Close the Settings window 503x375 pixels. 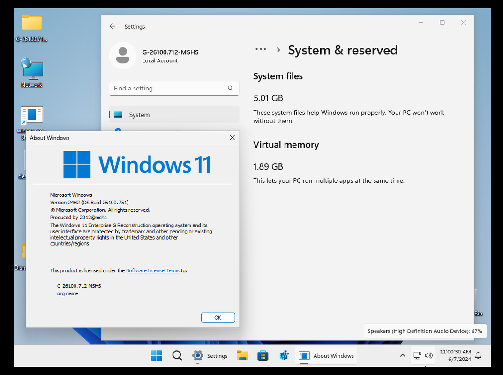click(464, 22)
